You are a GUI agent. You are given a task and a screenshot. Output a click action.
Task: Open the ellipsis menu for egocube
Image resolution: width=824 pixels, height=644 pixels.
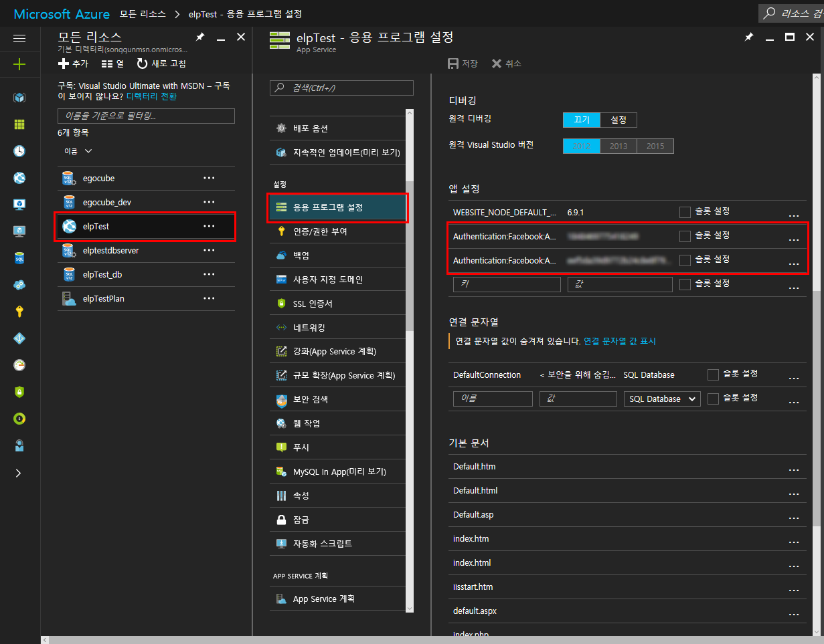pyautogui.click(x=209, y=179)
